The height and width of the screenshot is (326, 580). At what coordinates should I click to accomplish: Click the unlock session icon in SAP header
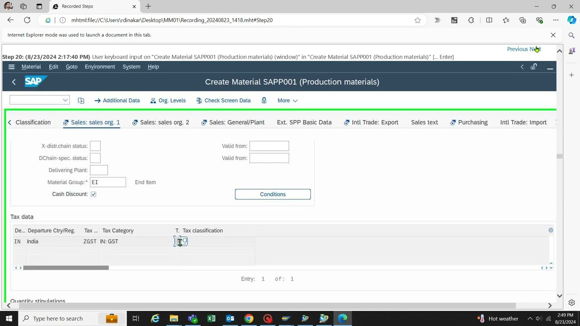pos(534,67)
